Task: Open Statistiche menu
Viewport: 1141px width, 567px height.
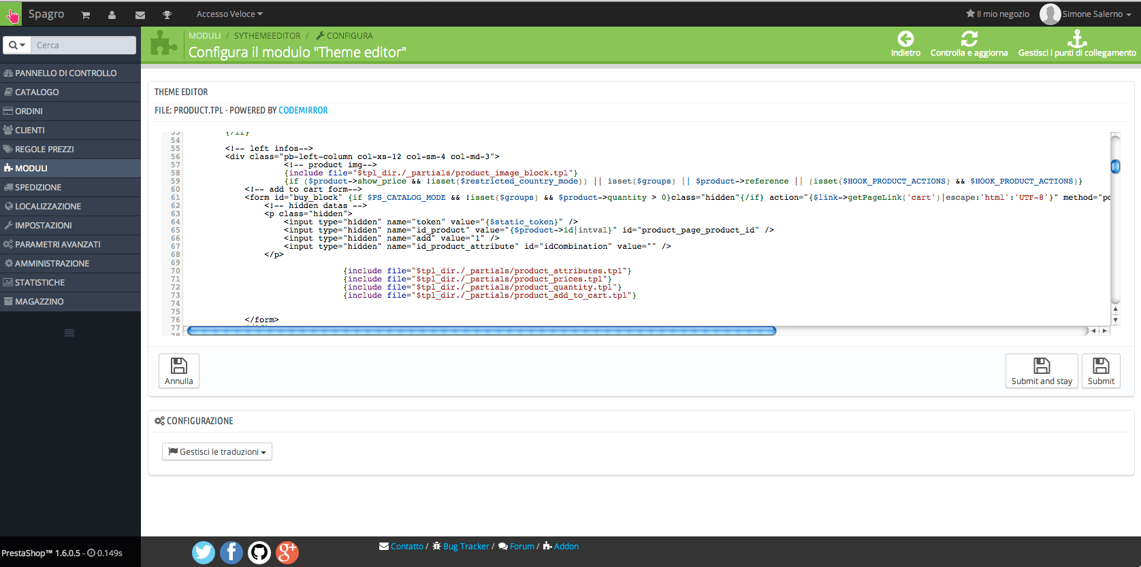Action: pos(70,282)
